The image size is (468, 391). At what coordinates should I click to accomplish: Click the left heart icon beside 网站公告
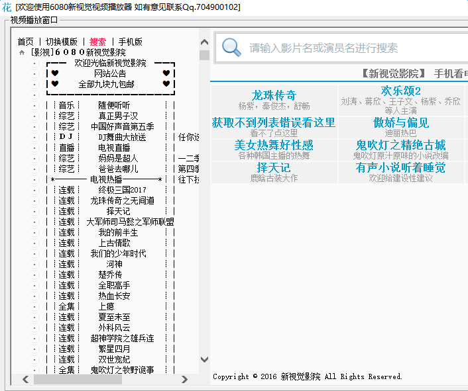point(55,73)
